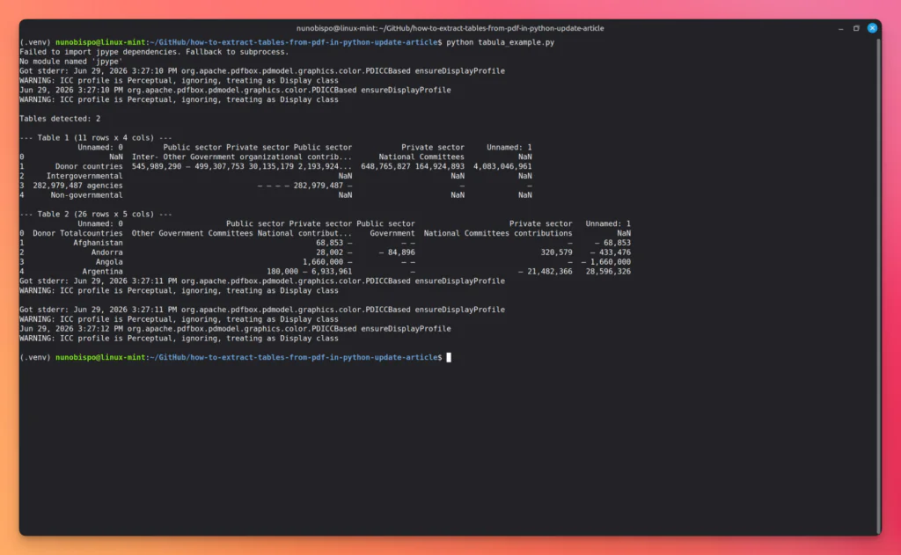Click 'Failed to import jpype dependencies' line
Viewport: 901px width, 555px height.
click(x=154, y=52)
